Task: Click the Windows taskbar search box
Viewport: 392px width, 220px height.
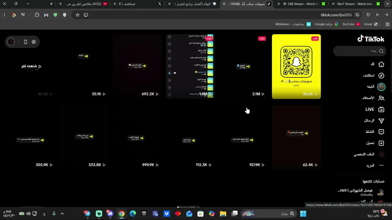Action: (269, 214)
